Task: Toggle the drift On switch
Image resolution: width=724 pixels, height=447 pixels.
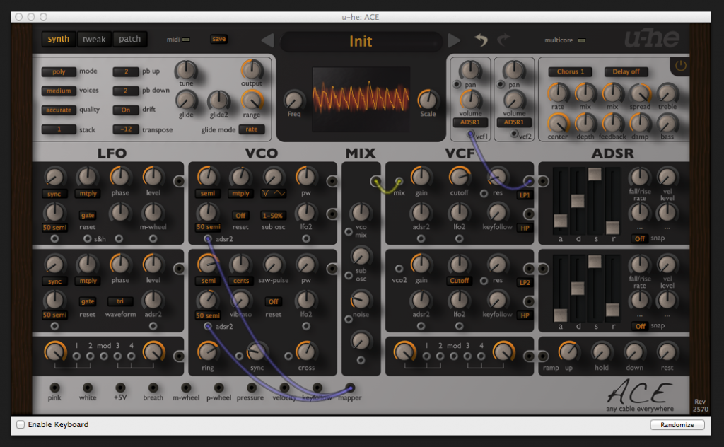Action: point(126,110)
